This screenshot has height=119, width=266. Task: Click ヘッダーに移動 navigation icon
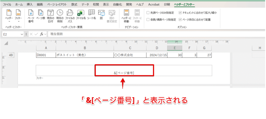coord(126,16)
